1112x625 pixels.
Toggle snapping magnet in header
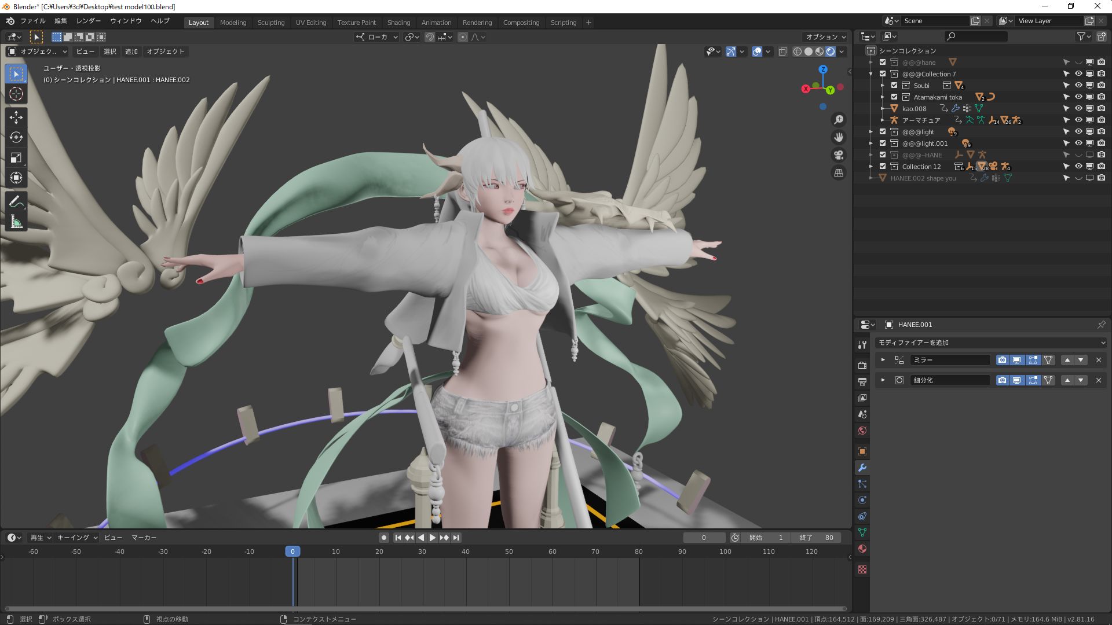coord(430,37)
